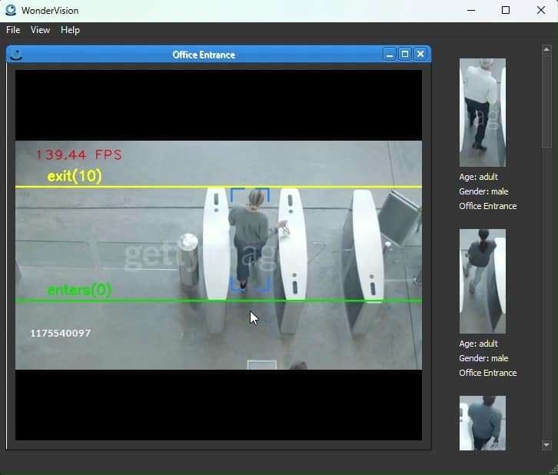Click the detections list scroll down arrow
The height and width of the screenshot is (475, 558).
click(x=546, y=445)
